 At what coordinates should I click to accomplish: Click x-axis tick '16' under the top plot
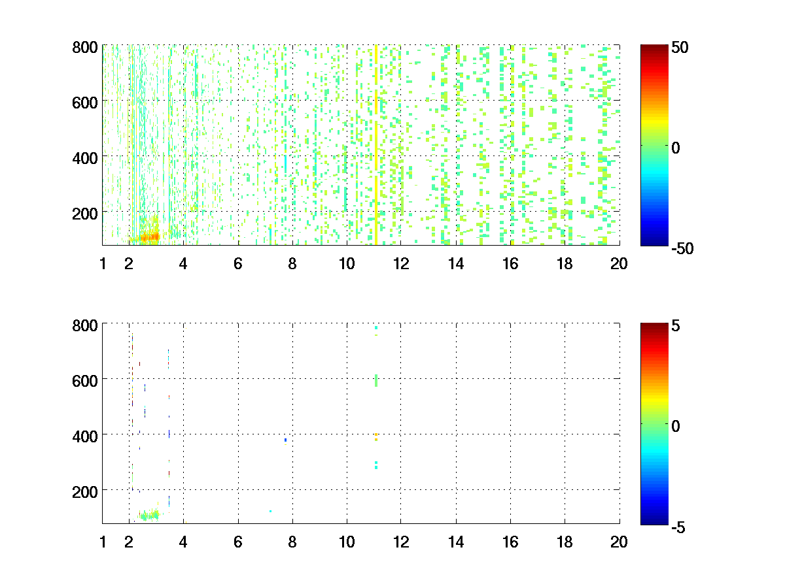click(x=510, y=263)
